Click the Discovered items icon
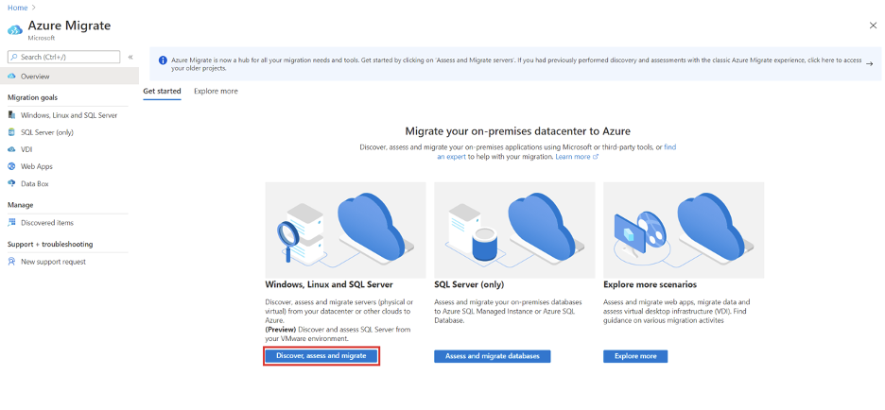This screenshot has width=885, height=410. pyautogui.click(x=12, y=223)
